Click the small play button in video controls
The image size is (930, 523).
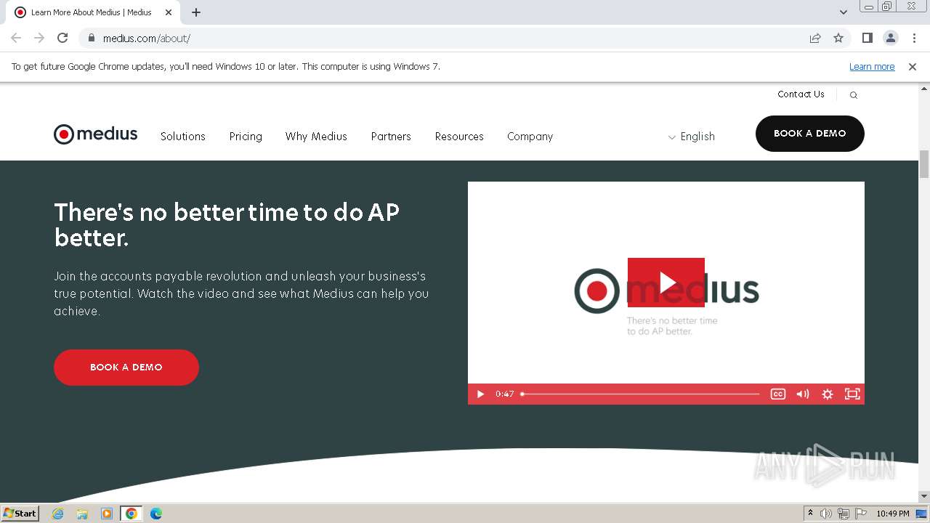pyautogui.click(x=480, y=394)
